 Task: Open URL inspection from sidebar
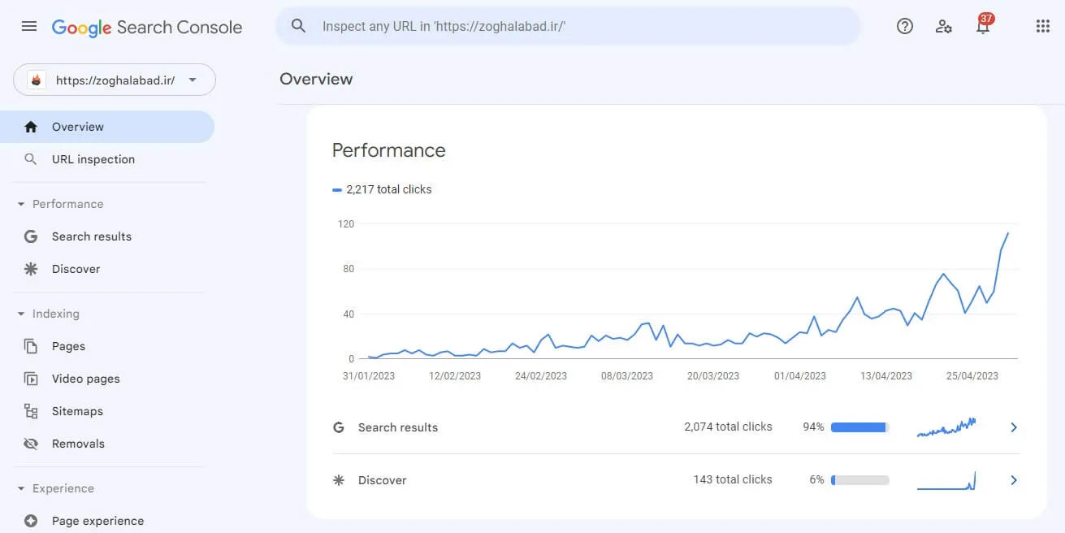[x=107, y=159]
